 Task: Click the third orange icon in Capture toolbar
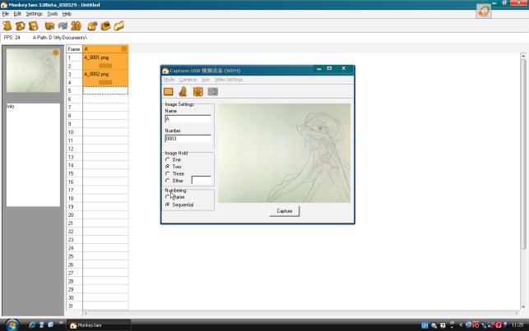point(198,91)
